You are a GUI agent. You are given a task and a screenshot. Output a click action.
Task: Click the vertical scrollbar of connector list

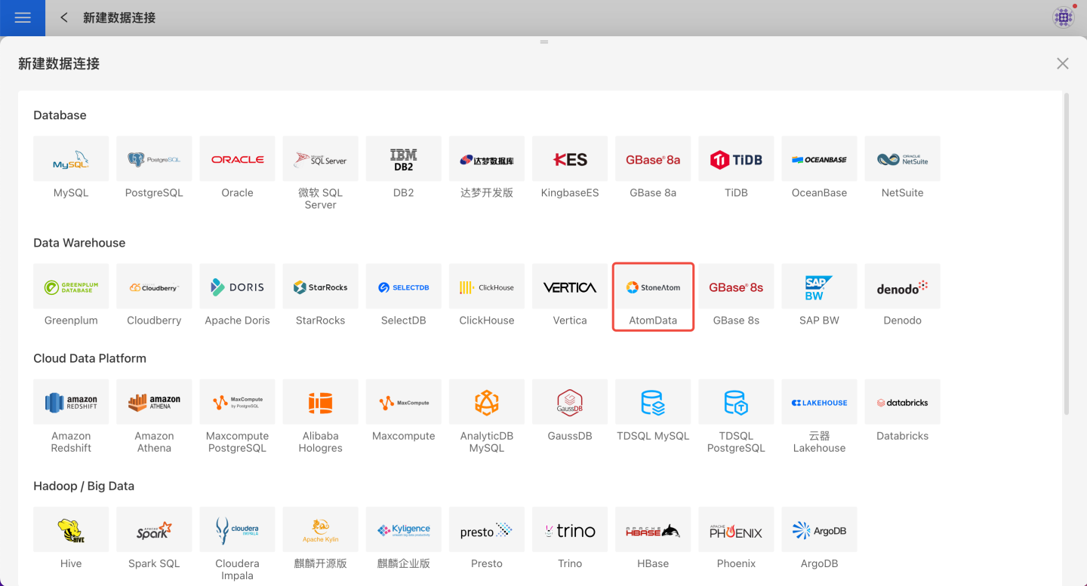click(x=1066, y=253)
